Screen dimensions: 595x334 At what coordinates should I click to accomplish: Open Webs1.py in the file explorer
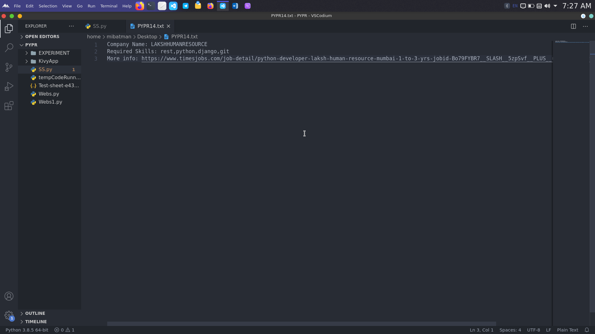(50, 102)
